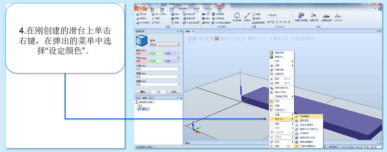Expand the 固体 dropdown in ribbon

click(180, 14)
